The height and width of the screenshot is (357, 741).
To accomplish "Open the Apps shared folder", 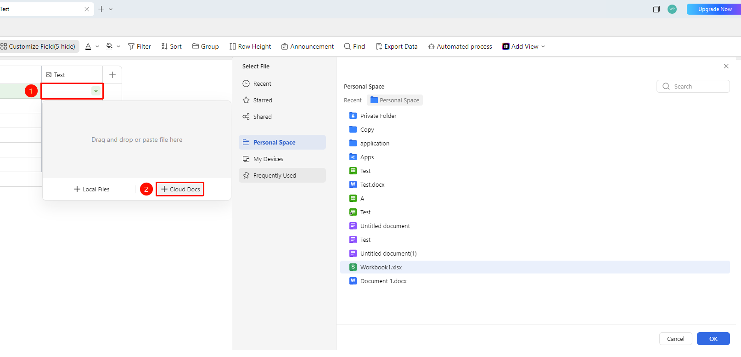I will coord(535,157).
